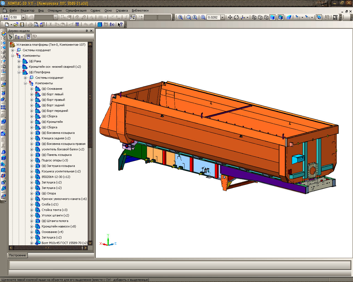Open the Операции menu
353x282 pixels.
coord(55,10)
